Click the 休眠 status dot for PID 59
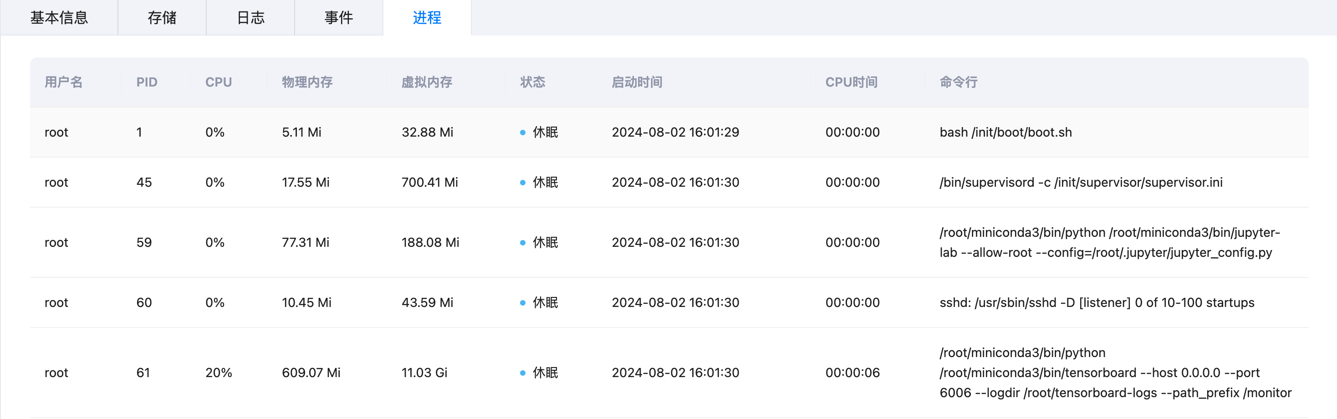1337x419 pixels. click(523, 242)
